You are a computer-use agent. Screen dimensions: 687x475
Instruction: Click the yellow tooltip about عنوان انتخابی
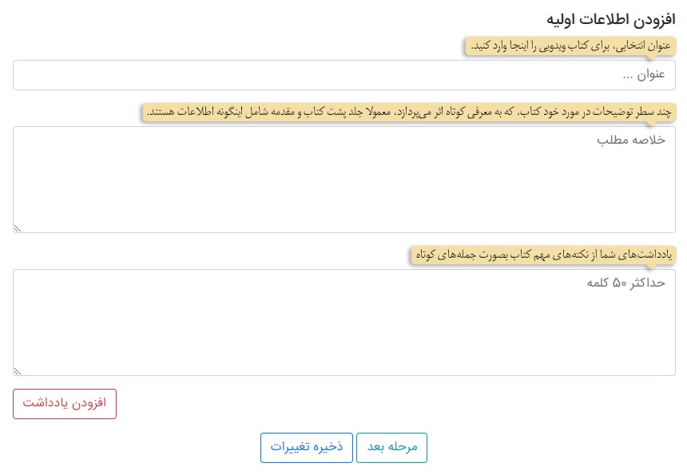570,46
